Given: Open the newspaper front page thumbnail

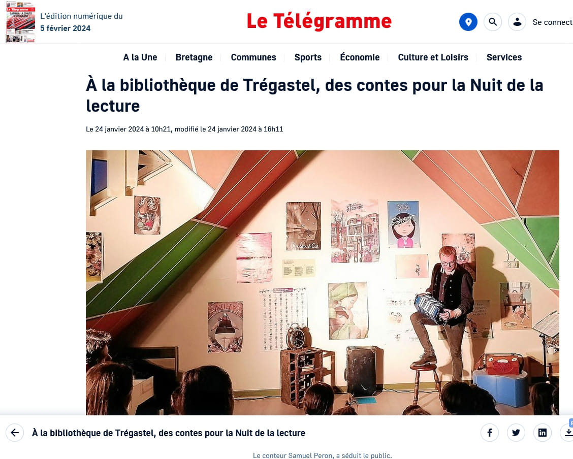Looking at the screenshot, I should coord(20,22).
